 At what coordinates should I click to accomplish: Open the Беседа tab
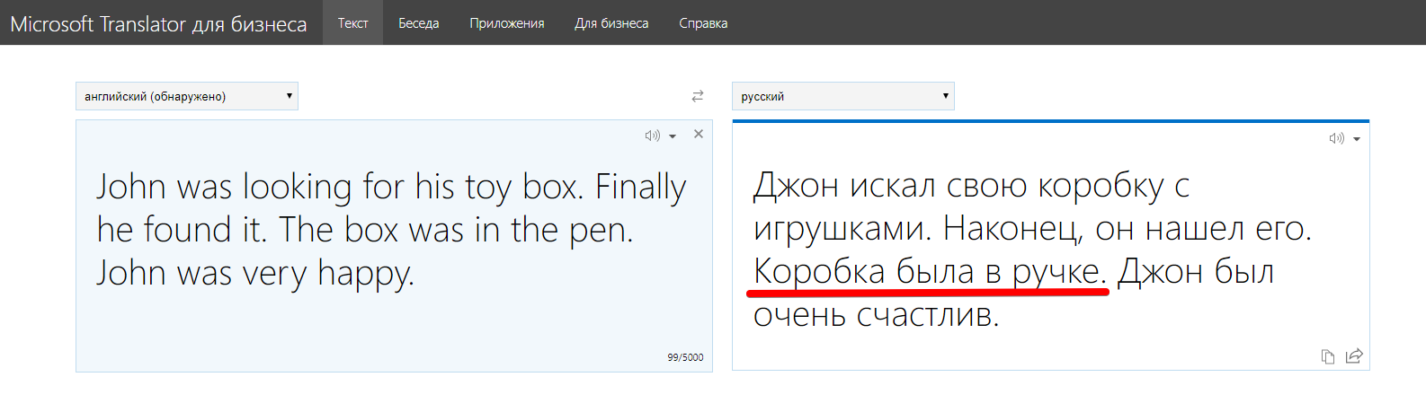click(x=419, y=23)
